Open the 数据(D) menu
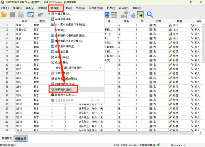 point(43,8)
